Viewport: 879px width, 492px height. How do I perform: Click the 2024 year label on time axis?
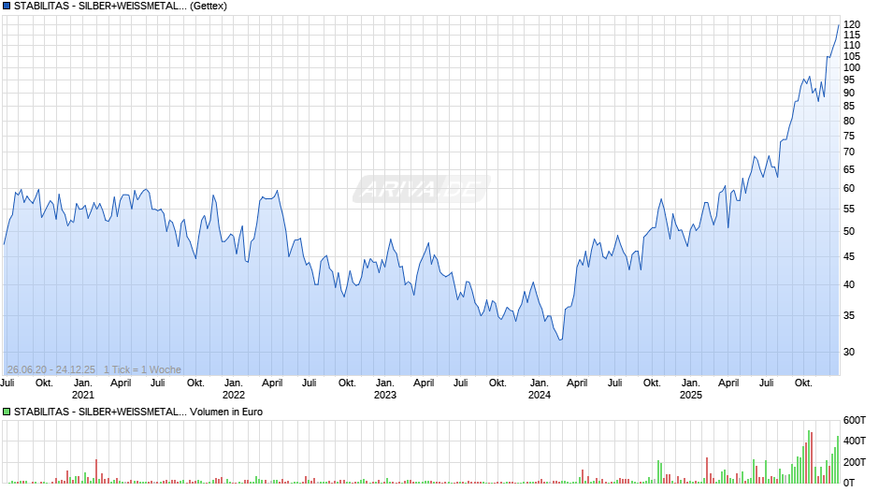pyautogui.click(x=540, y=395)
